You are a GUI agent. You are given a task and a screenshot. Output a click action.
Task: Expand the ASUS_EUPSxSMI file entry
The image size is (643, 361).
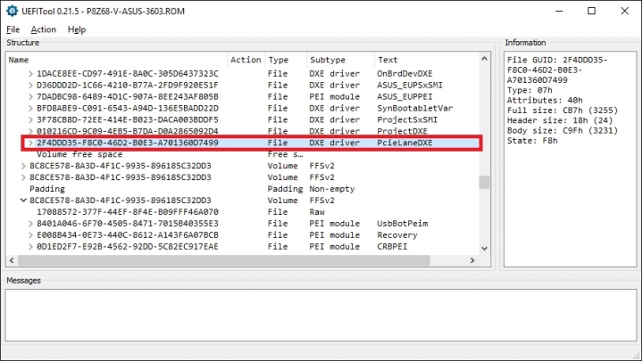(30, 86)
